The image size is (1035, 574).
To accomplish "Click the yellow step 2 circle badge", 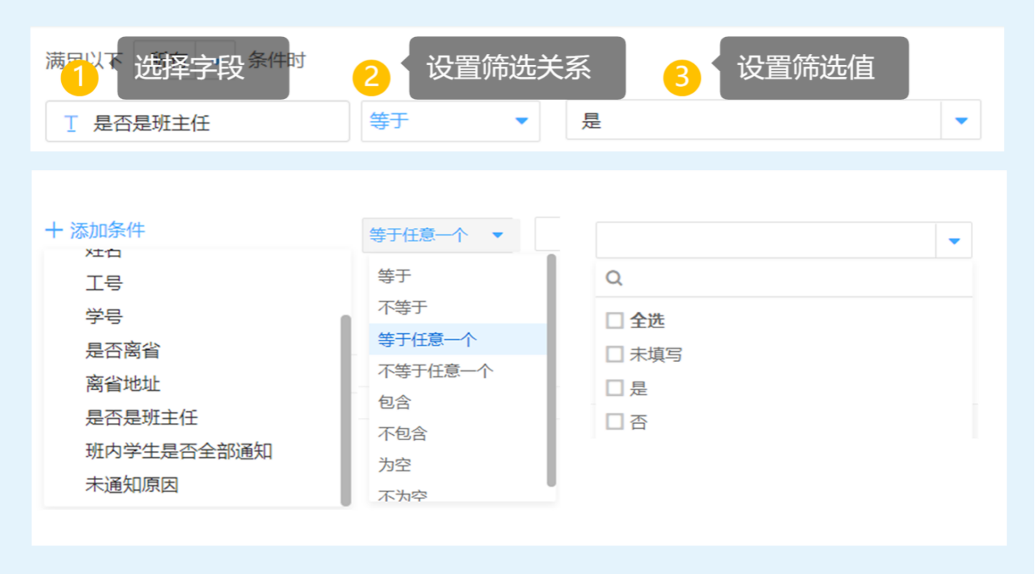I will click(371, 77).
